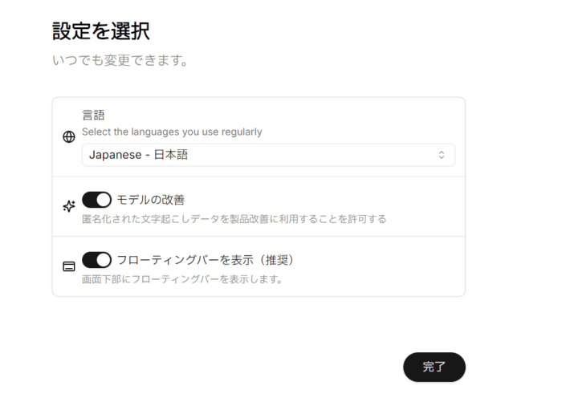The image size is (562, 406).
Task: Click the Select the languages you use regularly text
Action: point(172,132)
